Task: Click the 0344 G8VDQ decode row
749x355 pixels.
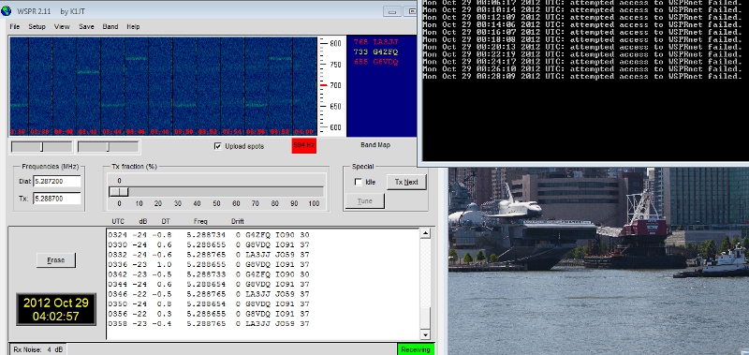Action: [209, 285]
